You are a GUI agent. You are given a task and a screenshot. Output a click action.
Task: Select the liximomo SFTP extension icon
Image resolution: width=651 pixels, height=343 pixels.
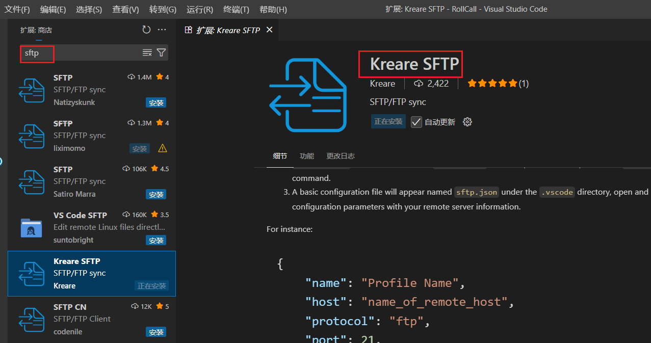[x=32, y=136]
